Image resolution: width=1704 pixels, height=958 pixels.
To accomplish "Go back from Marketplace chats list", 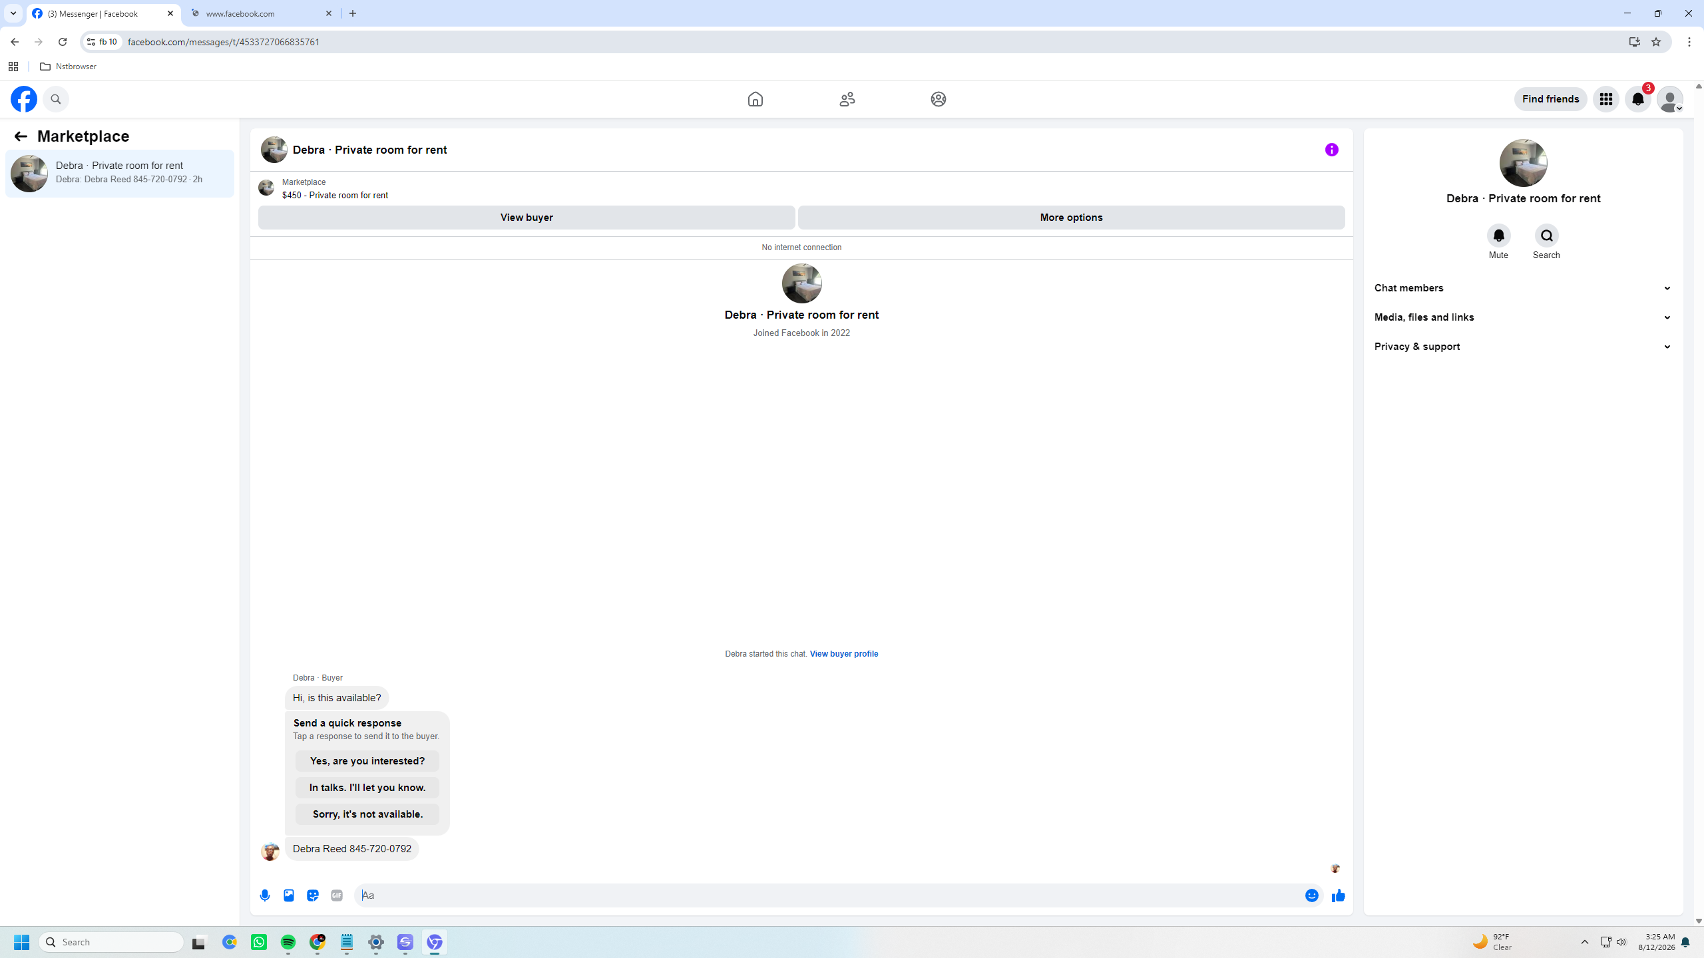I will [x=21, y=136].
